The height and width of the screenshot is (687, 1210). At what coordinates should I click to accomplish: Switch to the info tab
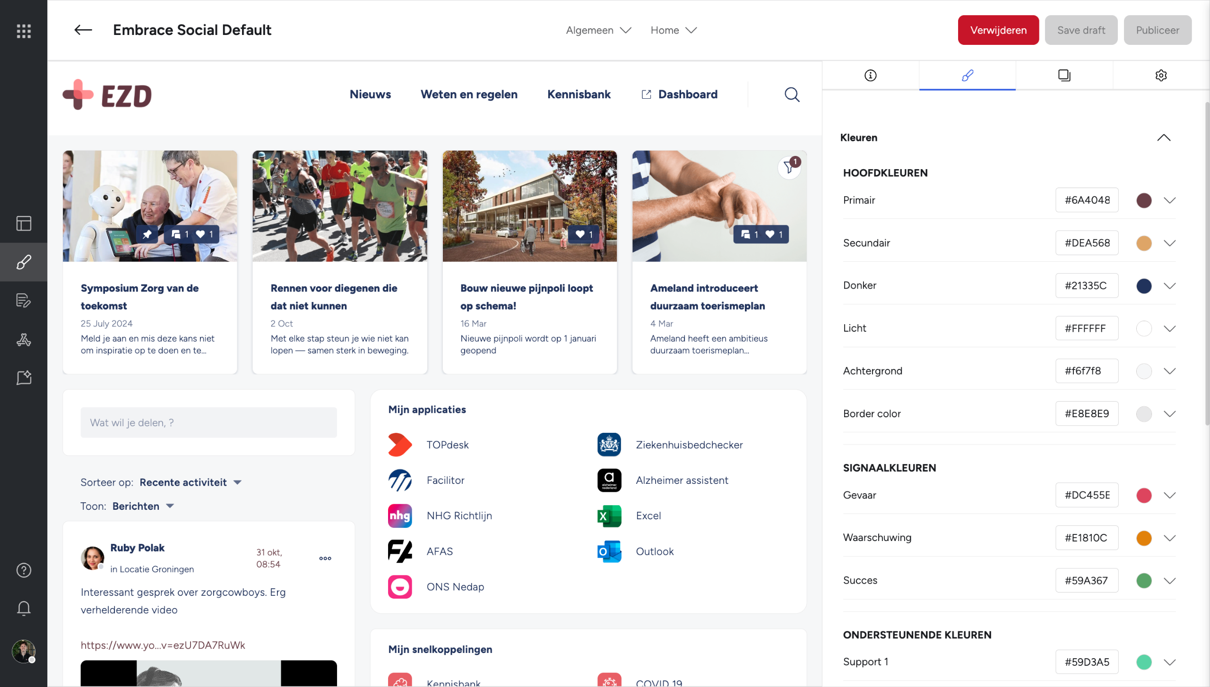pos(870,75)
